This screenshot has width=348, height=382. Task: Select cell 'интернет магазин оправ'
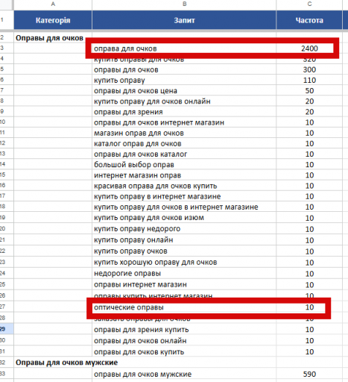tap(184, 175)
